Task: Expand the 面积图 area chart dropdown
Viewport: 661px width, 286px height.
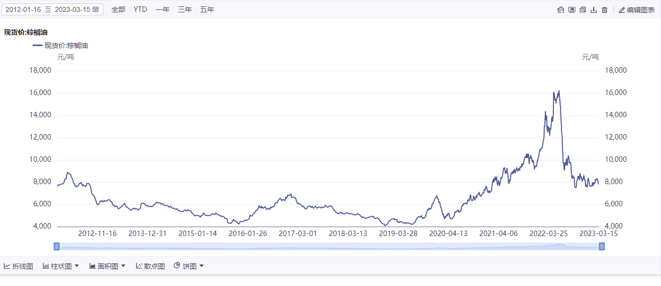Action: tap(123, 266)
